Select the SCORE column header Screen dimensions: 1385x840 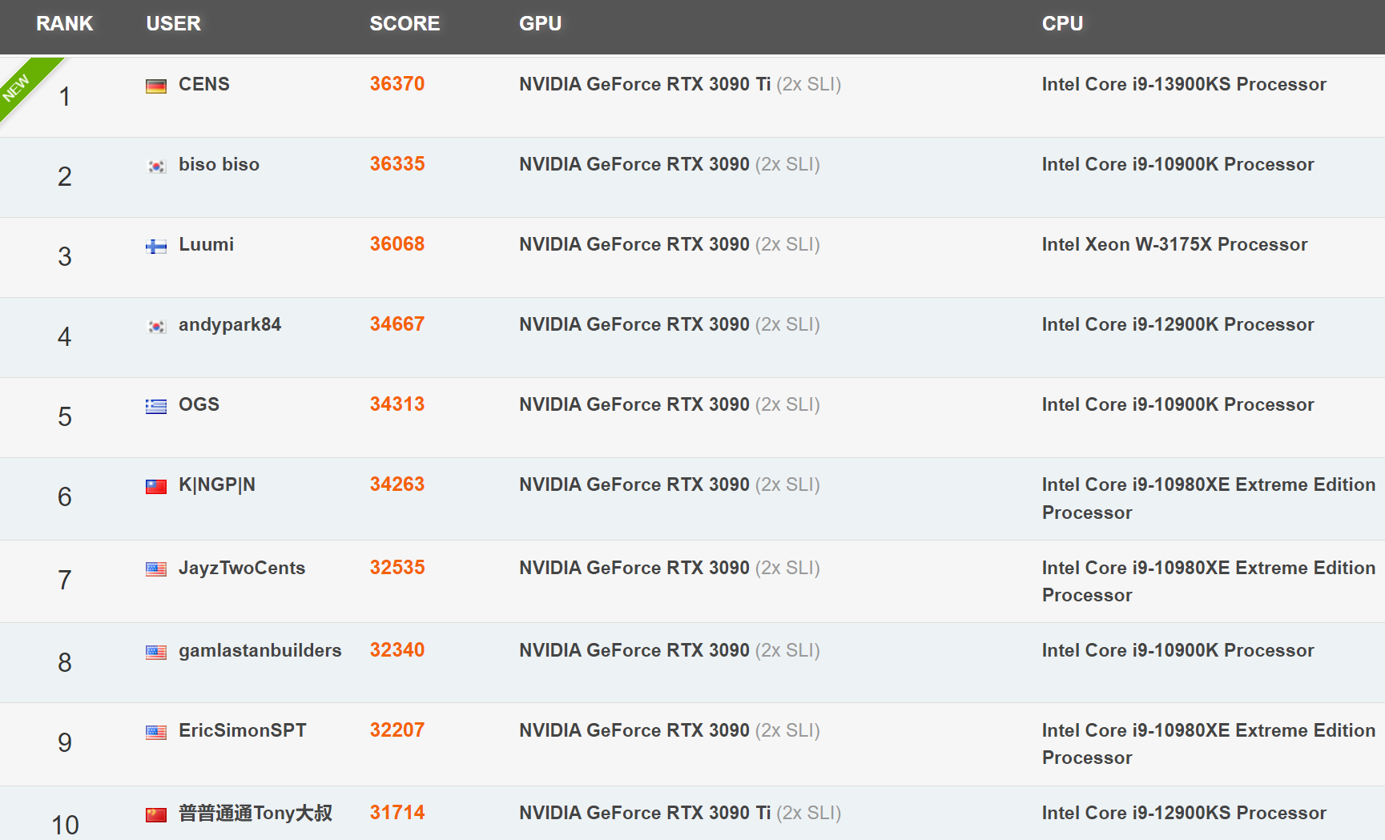(405, 24)
